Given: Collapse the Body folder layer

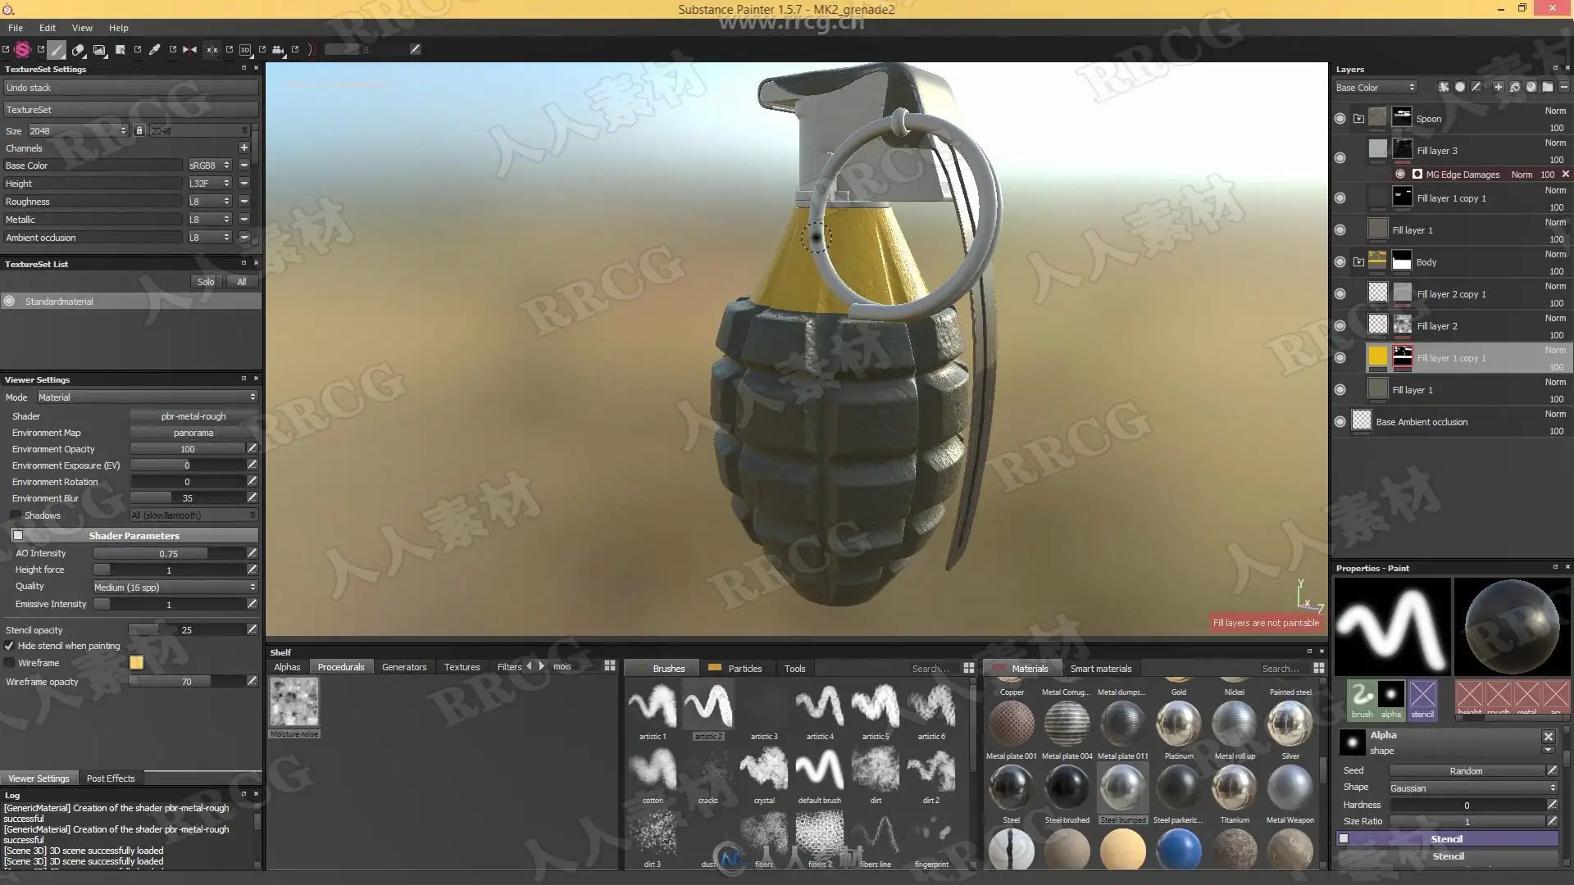Looking at the screenshot, I should tap(1358, 262).
